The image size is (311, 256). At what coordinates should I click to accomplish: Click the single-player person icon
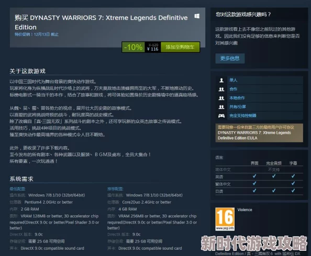point(221,80)
